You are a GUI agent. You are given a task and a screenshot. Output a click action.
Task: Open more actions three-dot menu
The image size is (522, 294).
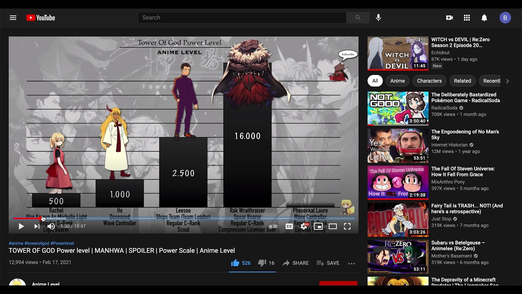352,263
